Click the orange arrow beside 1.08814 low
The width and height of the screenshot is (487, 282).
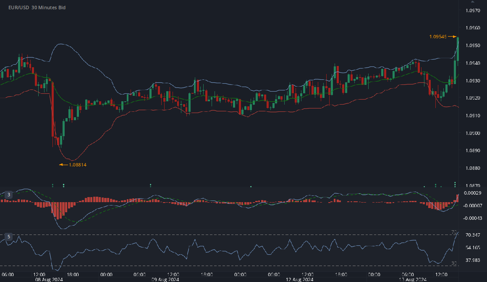(63, 165)
